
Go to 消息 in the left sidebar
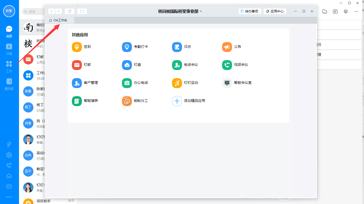(9, 32)
